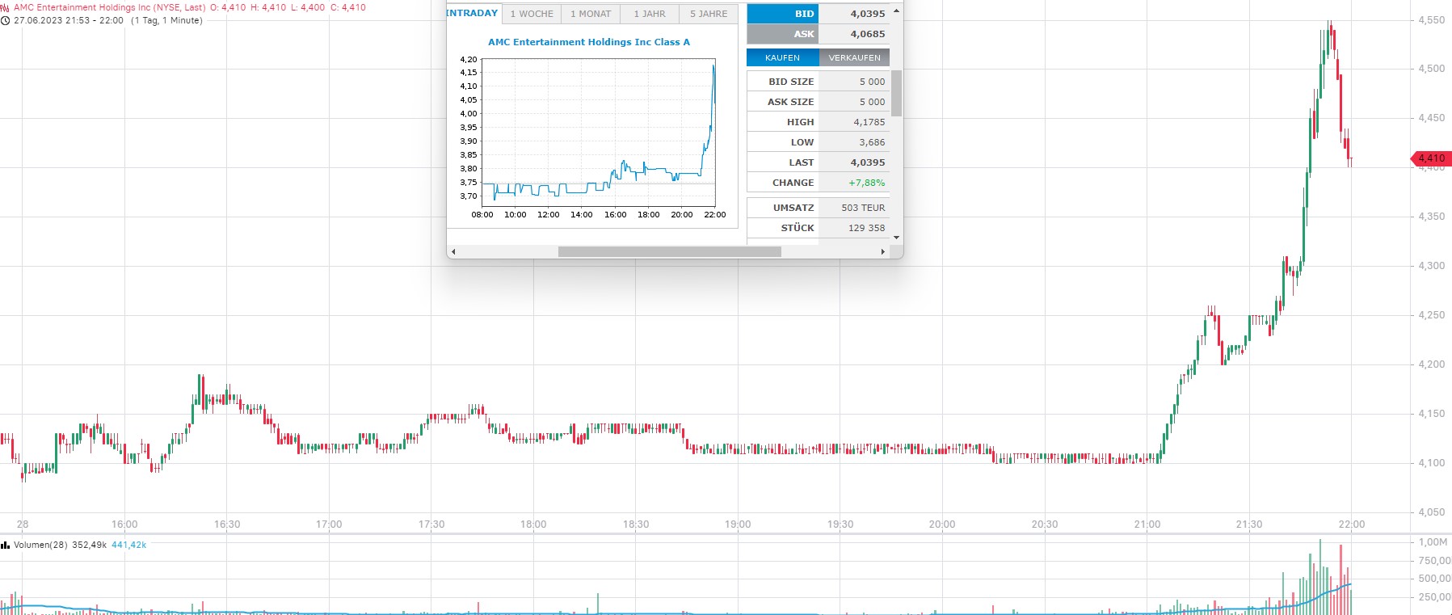Click the AMC Entertainment Holdings Inc Class A title
The width and height of the screenshot is (1452, 615).
[589, 42]
